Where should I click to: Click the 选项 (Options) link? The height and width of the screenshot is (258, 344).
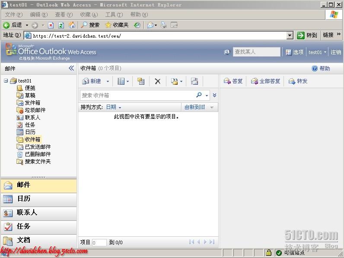295,52
